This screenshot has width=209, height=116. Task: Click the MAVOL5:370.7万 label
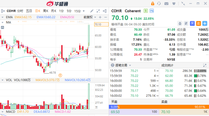point(48,80)
